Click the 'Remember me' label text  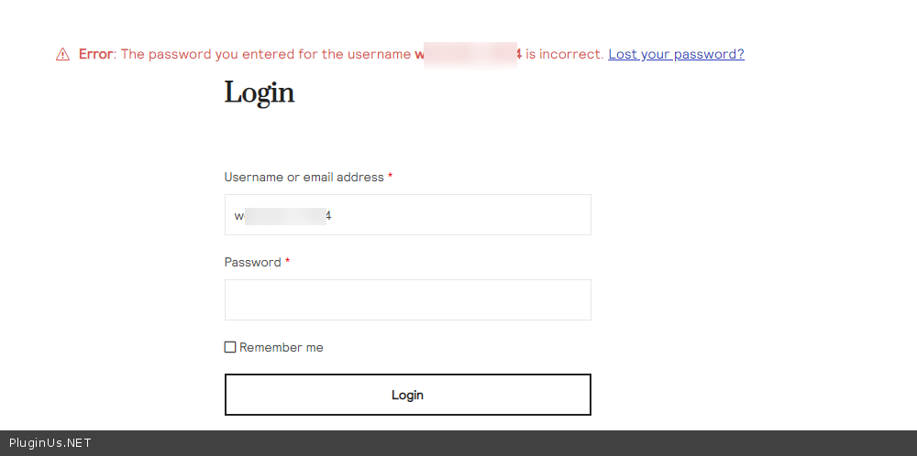tap(282, 348)
